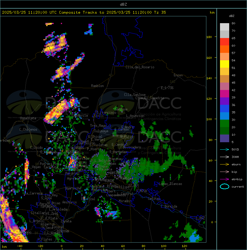The width and height of the screenshot is (247, 250).
Task: Click the '180' tick on vertical km axis
Action: [209, 37]
